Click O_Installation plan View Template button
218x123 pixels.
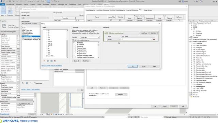click(x=25, y=104)
